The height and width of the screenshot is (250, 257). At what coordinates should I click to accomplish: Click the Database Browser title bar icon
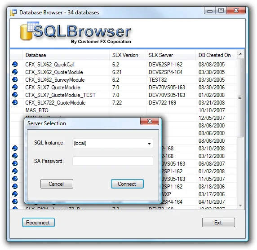13,13
